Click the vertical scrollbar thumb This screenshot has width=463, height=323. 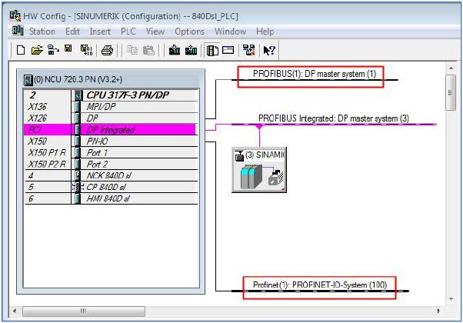click(451, 92)
